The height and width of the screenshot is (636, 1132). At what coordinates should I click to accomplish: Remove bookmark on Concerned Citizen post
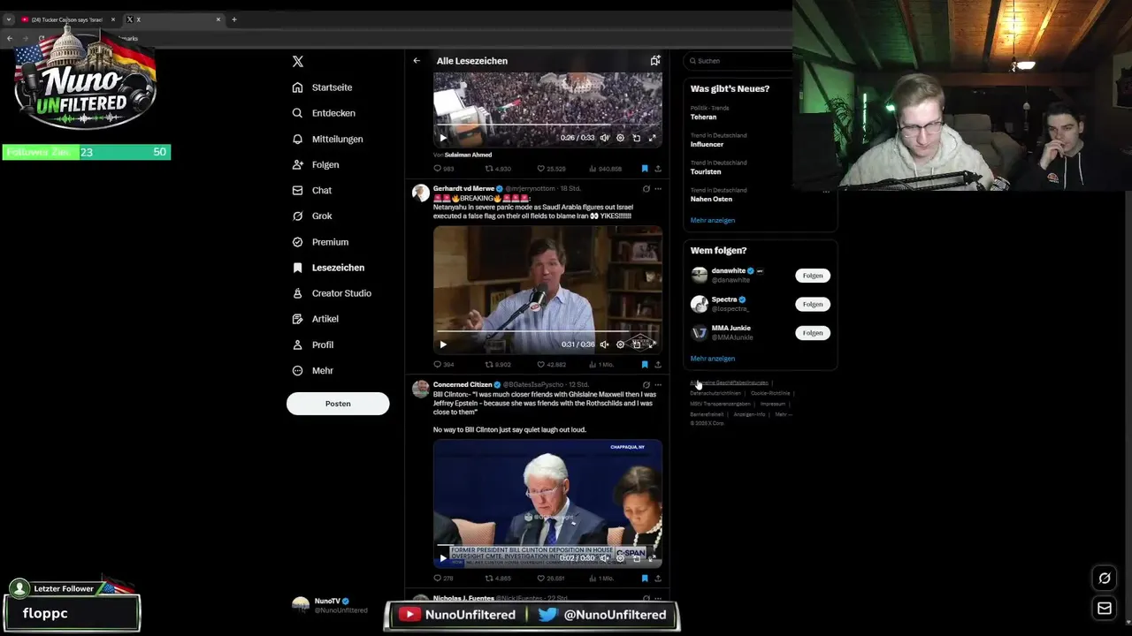(645, 578)
